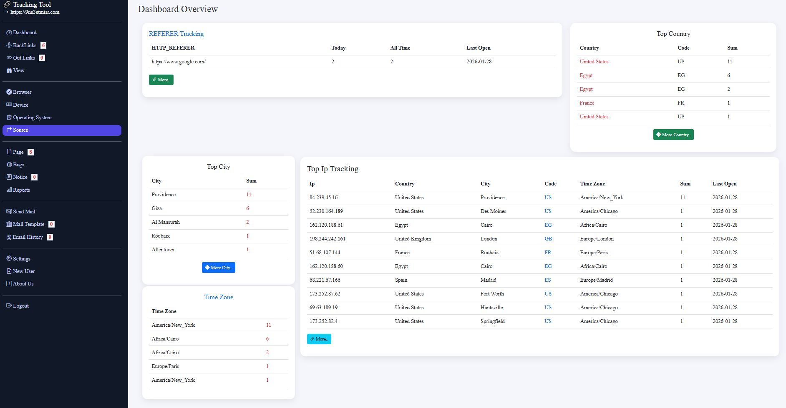Click the View binoculars icon
The height and width of the screenshot is (408, 786).
pyautogui.click(x=9, y=70)
